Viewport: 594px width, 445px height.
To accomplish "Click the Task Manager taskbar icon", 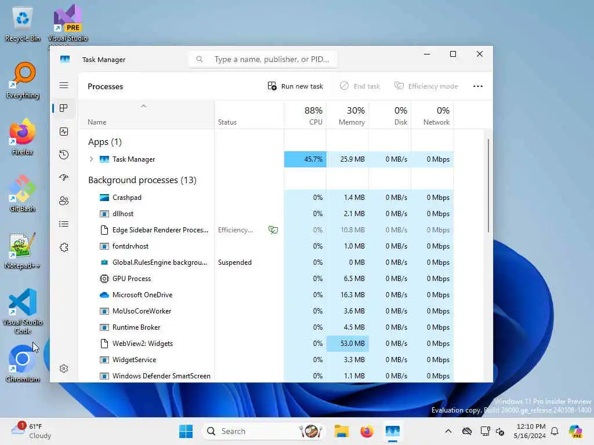I will coord(393,431).
